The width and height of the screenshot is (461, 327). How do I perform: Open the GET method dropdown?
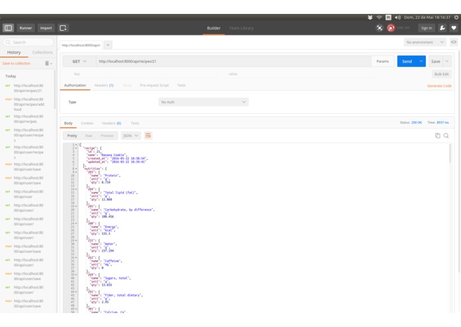point(79,62)
